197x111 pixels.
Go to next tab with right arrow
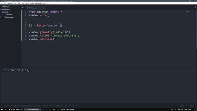point(26,7)
